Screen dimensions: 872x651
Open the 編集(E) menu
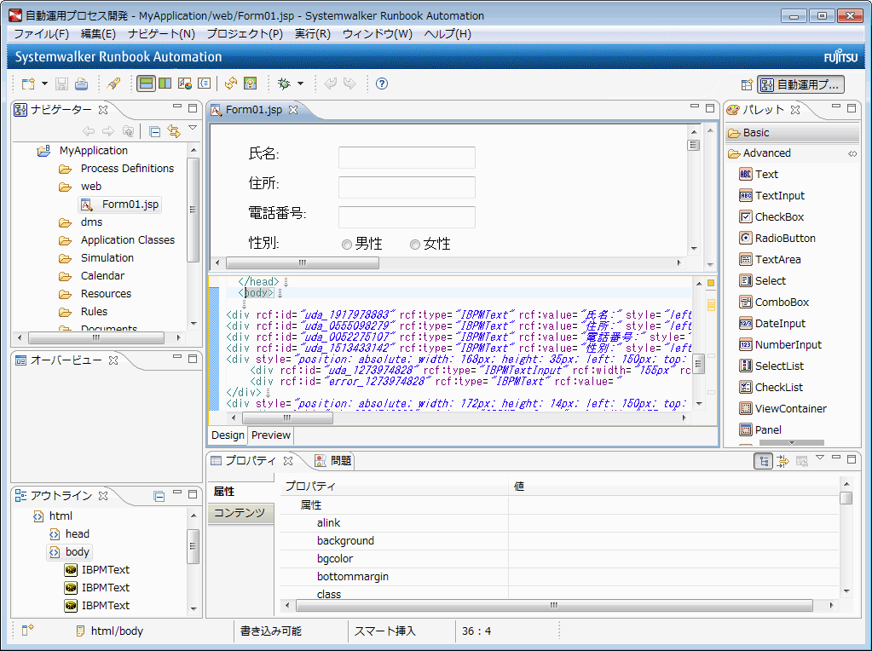coord(98,34)
